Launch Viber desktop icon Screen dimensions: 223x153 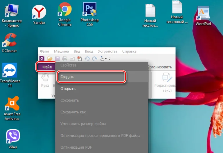(13, 139)
